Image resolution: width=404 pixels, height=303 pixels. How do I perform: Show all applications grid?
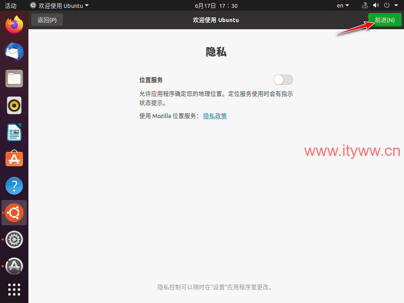pos(14,290)
